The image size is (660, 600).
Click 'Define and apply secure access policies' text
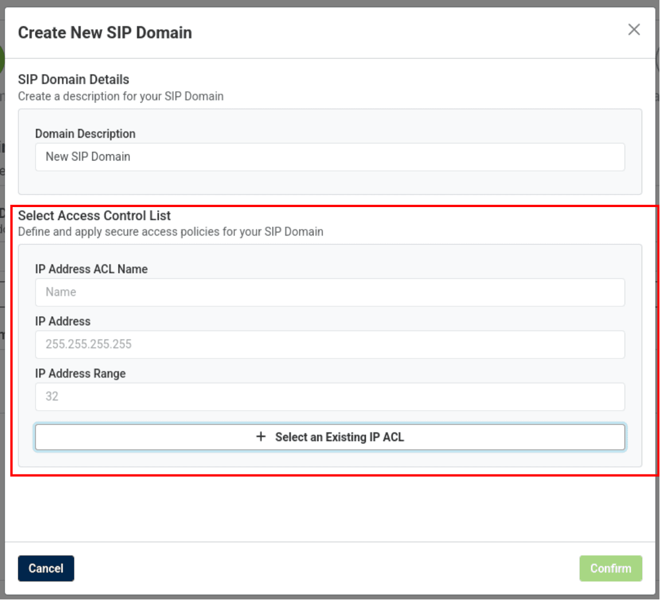[170, 232]
